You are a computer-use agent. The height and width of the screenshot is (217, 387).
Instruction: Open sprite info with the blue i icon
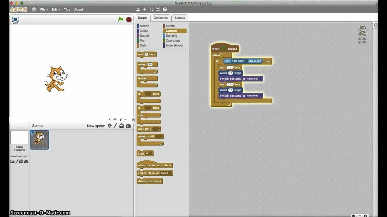tap(32, 132)
